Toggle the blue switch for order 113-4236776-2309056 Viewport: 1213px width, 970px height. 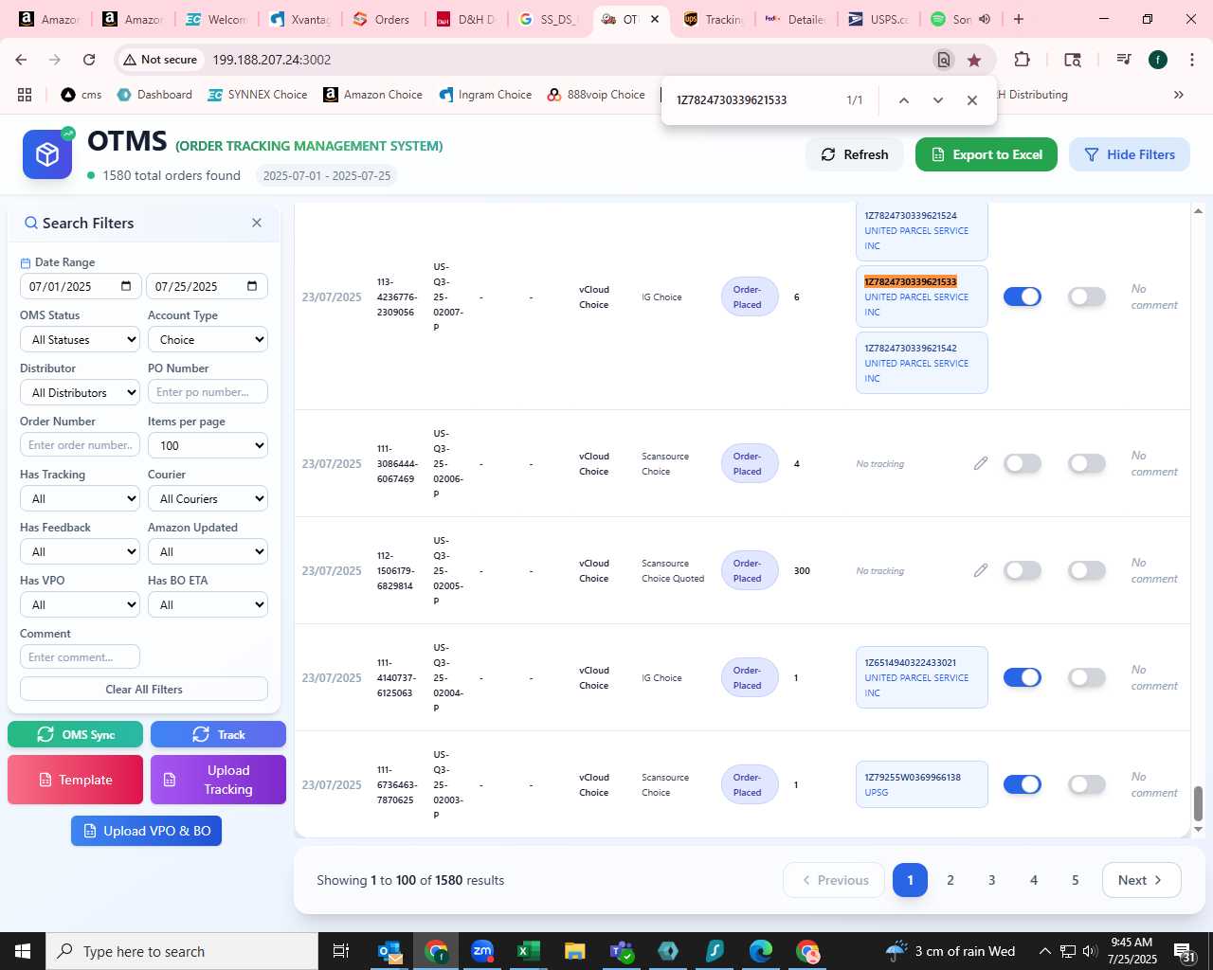pyautogui.click(x=1023, y=296)
